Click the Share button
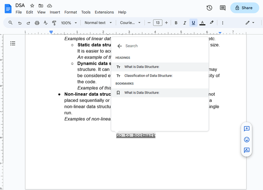Viewport: 263px width, 190px height. point(245,8)
